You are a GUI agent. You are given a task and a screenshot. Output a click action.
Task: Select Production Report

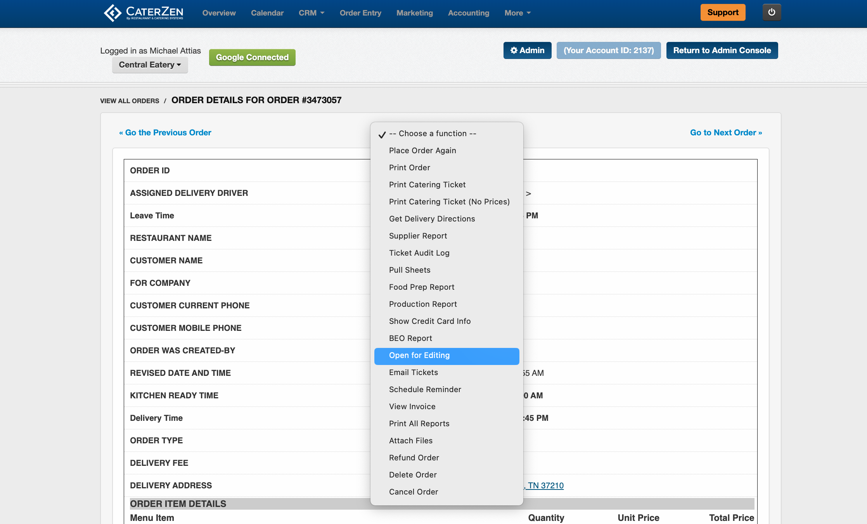pos(446,304)
